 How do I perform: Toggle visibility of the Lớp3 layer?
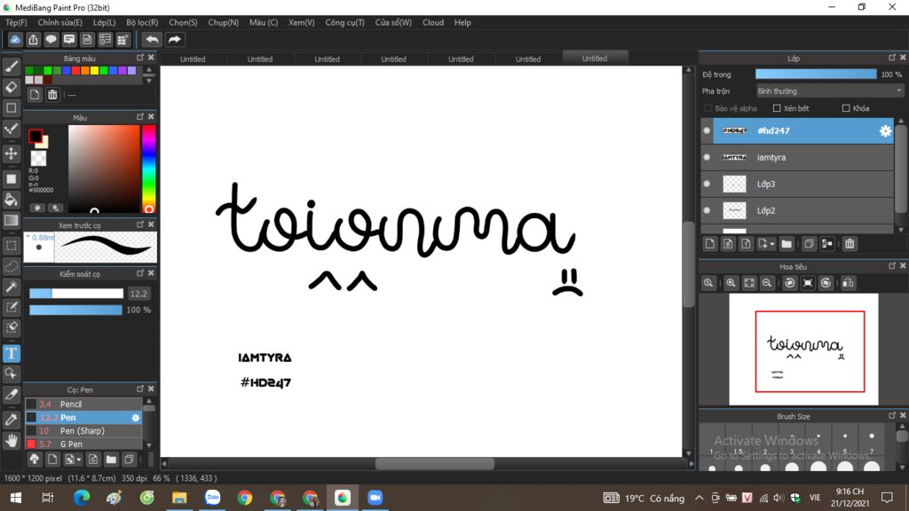coord(707,184)
